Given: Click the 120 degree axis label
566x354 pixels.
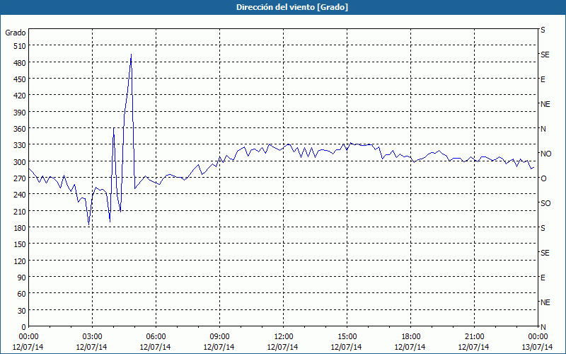Looking at the screenshot, I should coord(20,261).
